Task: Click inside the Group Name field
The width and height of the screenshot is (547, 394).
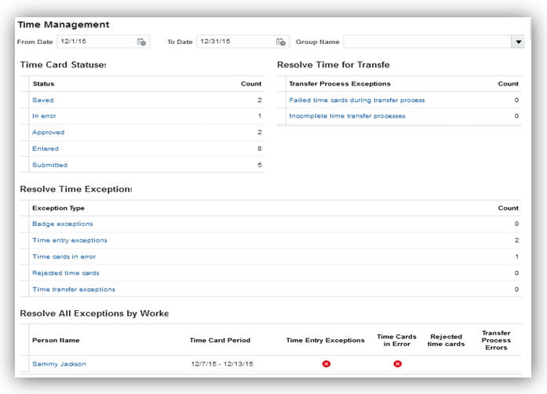Action: coord(428,42)
